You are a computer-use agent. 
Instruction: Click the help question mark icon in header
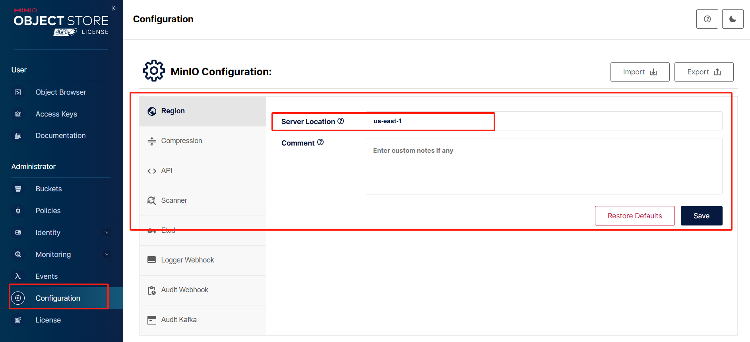click(x=707, y=19)
